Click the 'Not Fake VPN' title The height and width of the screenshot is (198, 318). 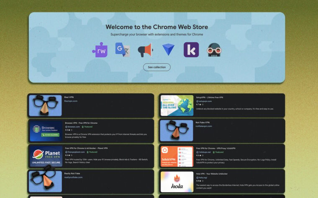click(x=203, y=123)
